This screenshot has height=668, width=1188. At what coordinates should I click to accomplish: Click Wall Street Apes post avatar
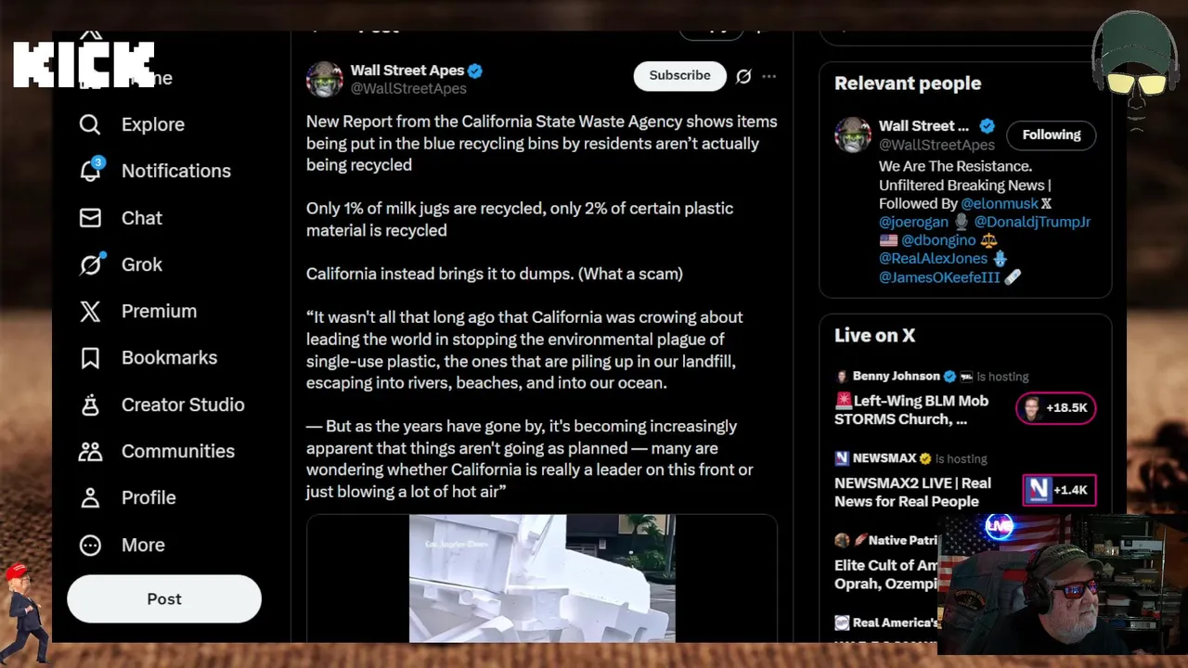[325, 80]
